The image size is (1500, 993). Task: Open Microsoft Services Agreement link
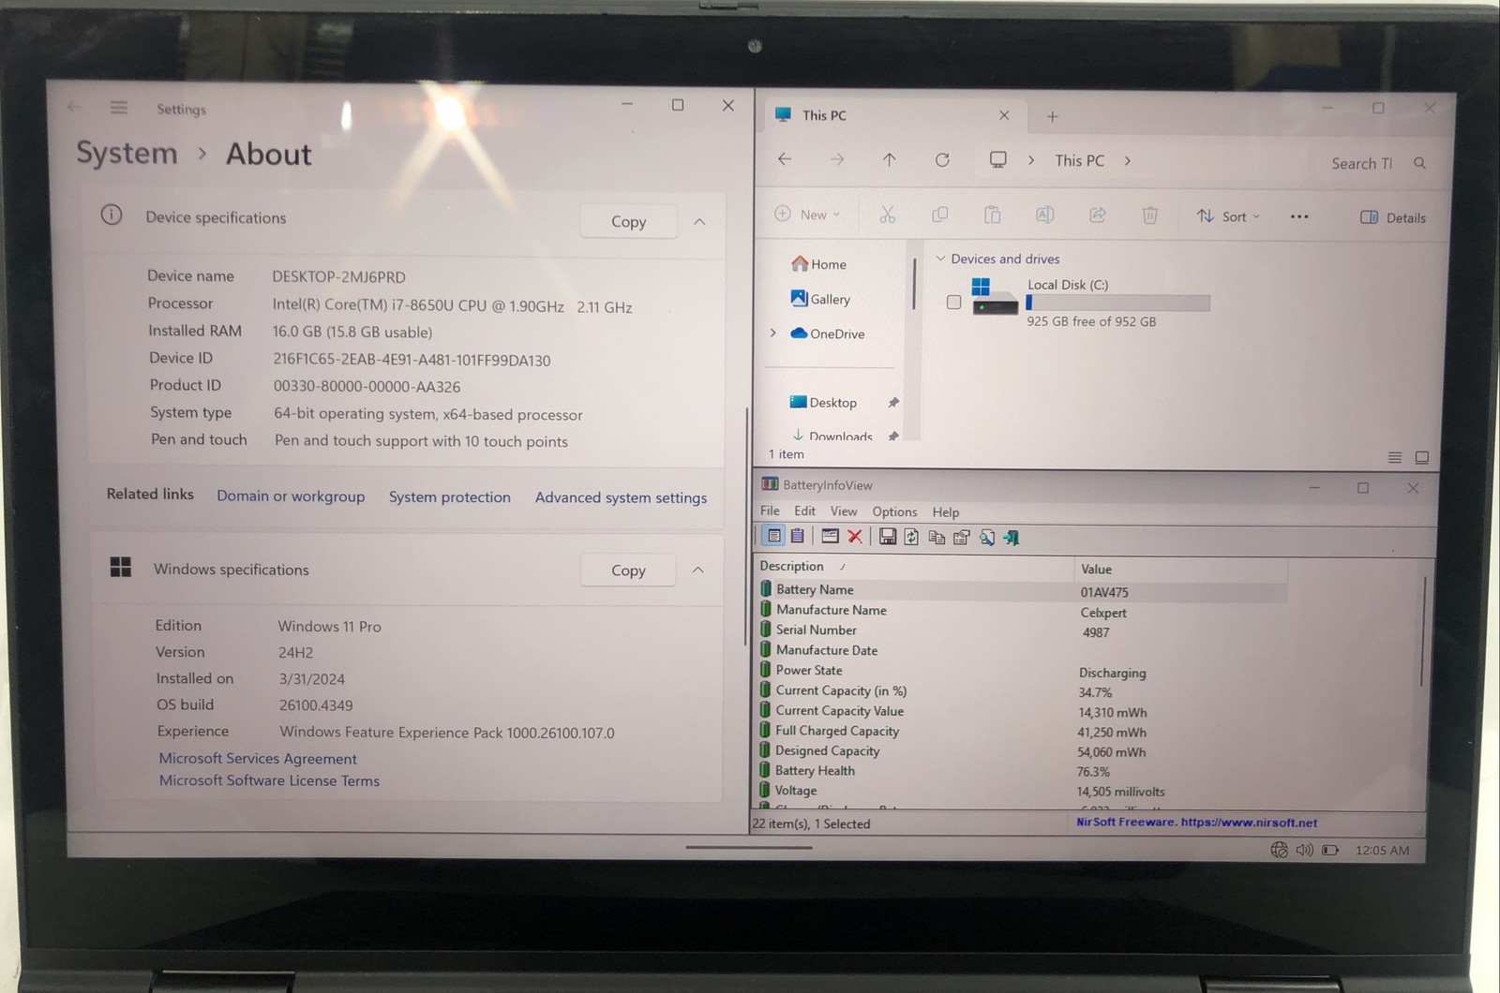coord(258,759)
